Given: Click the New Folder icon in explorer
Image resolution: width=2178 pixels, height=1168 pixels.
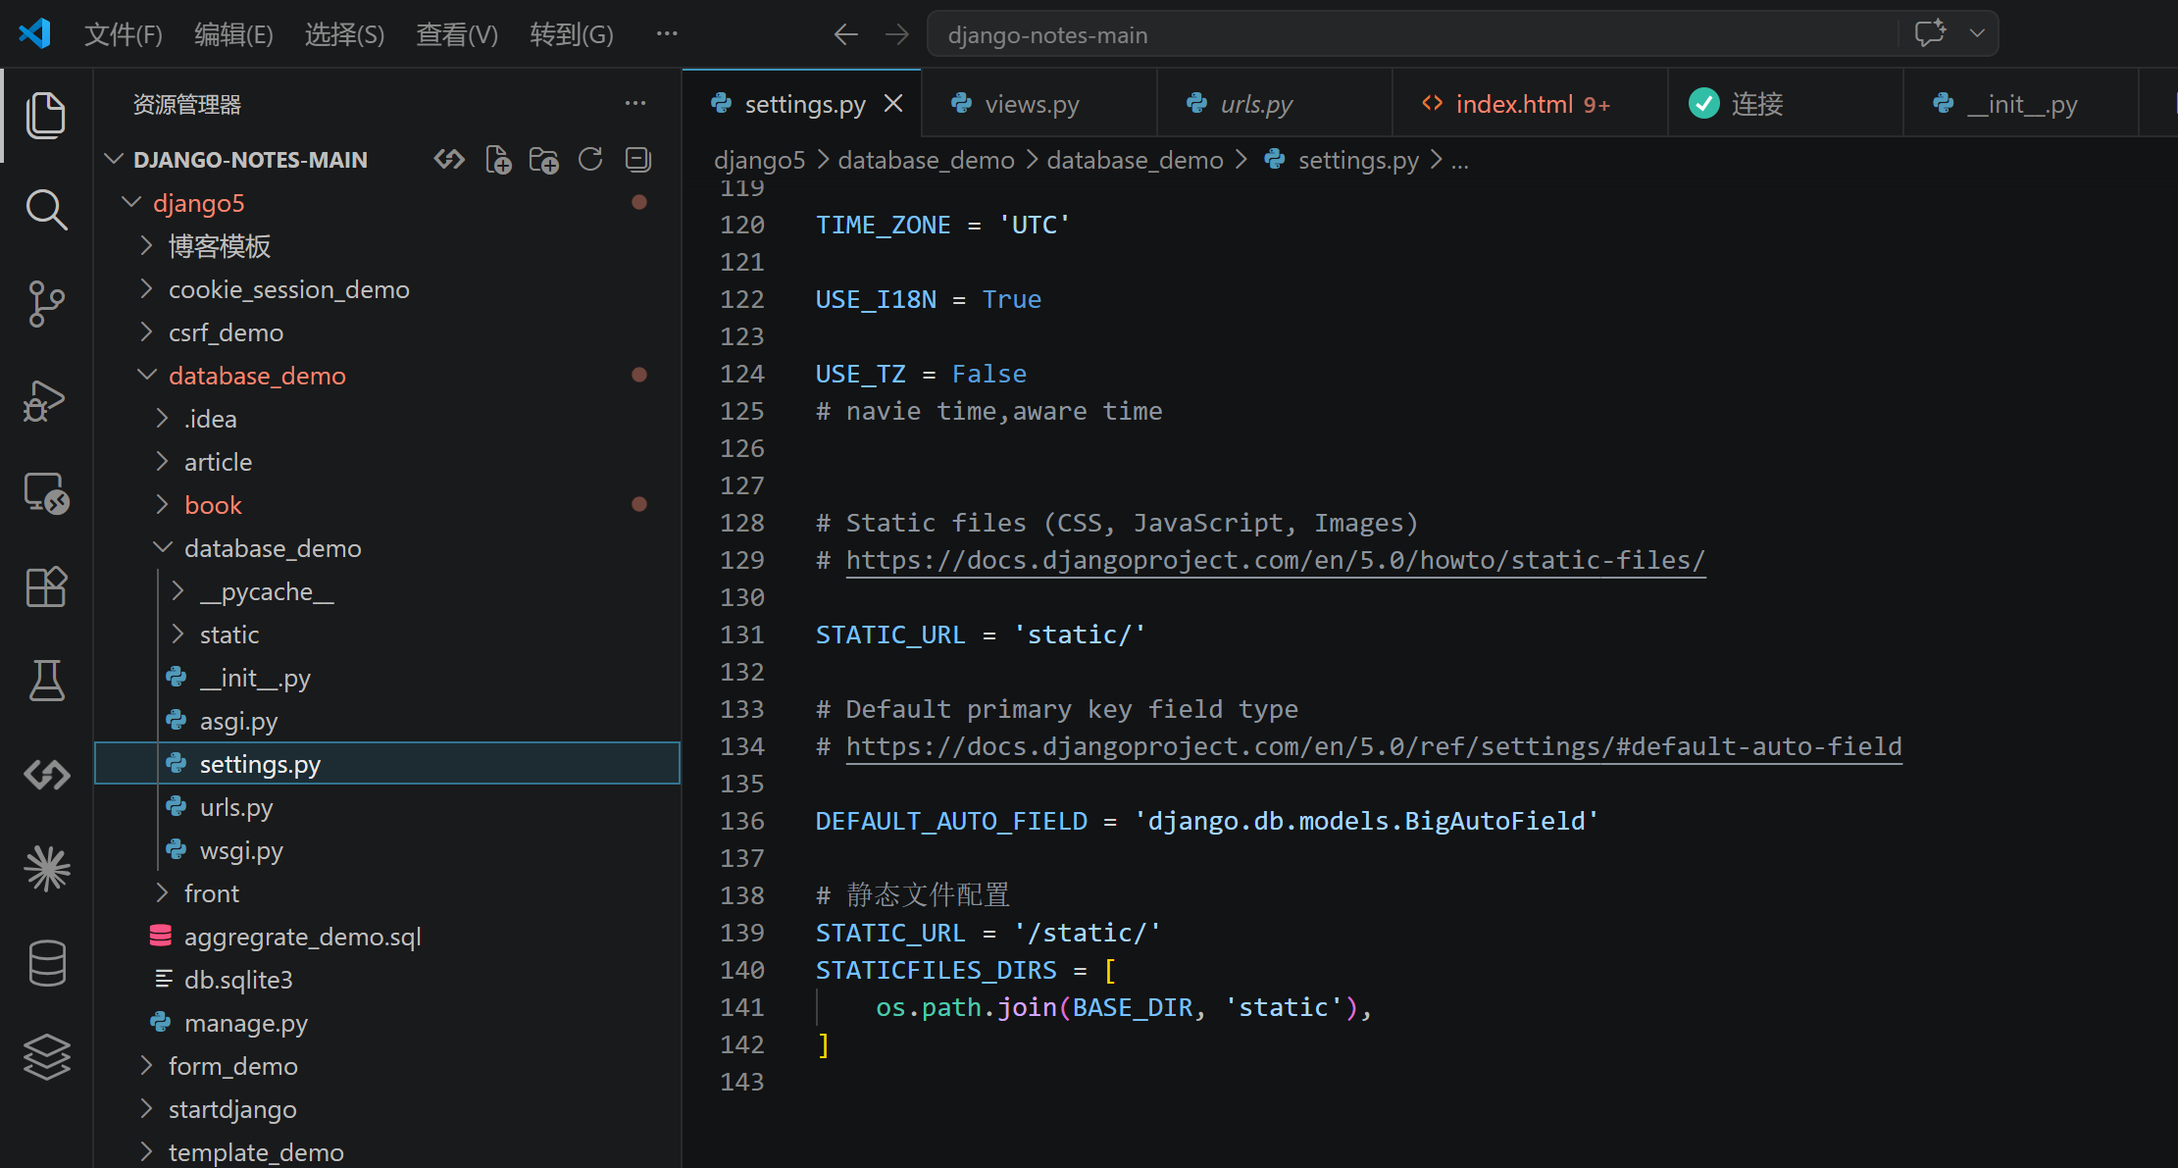Looking at the screenshot, I should (x=543, y=160).
